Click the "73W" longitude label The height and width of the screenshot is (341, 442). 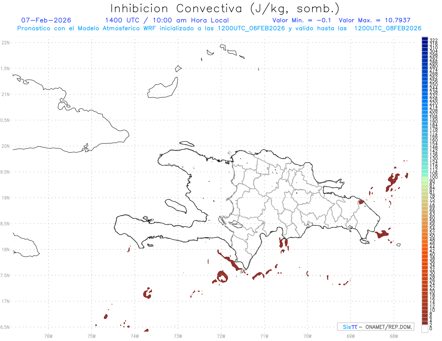click(178, 336)
